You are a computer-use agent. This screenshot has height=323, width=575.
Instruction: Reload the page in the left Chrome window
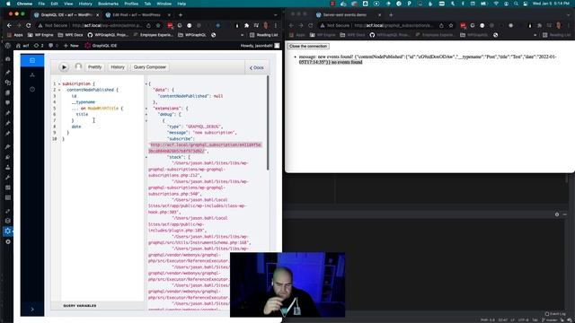click(x=28, y=26)
